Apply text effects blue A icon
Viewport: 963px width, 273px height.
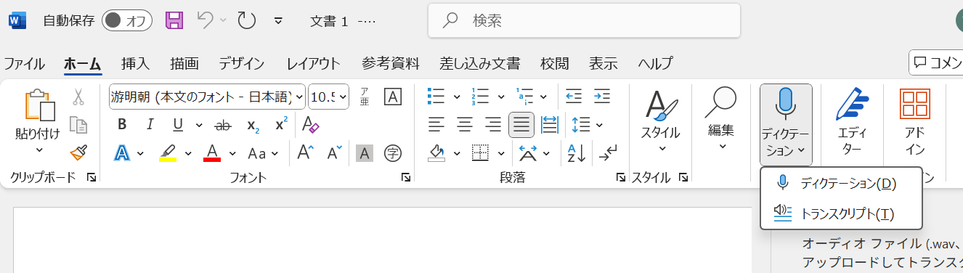pyautogui.click(x=121, y=153)
